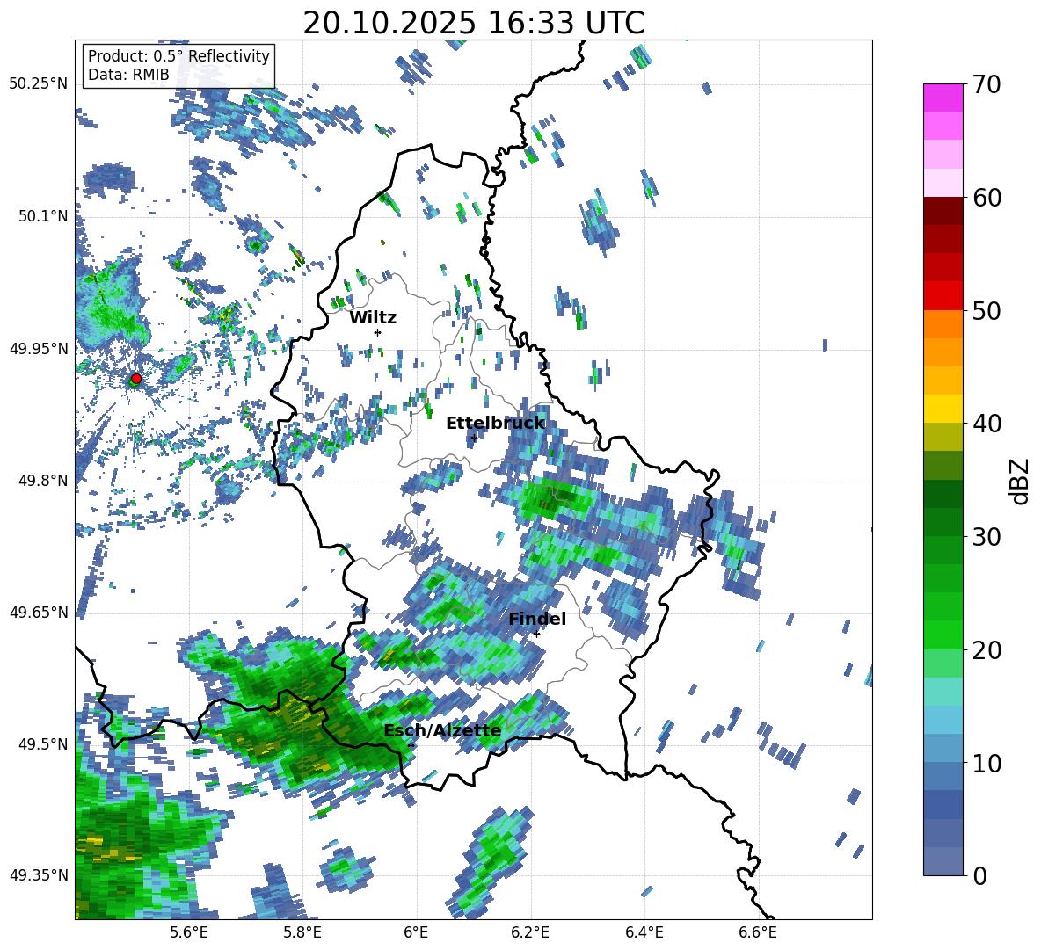Click the Esch/Alzette location cross marker
Screen dimensions: 1041x950
click(411, 745)
